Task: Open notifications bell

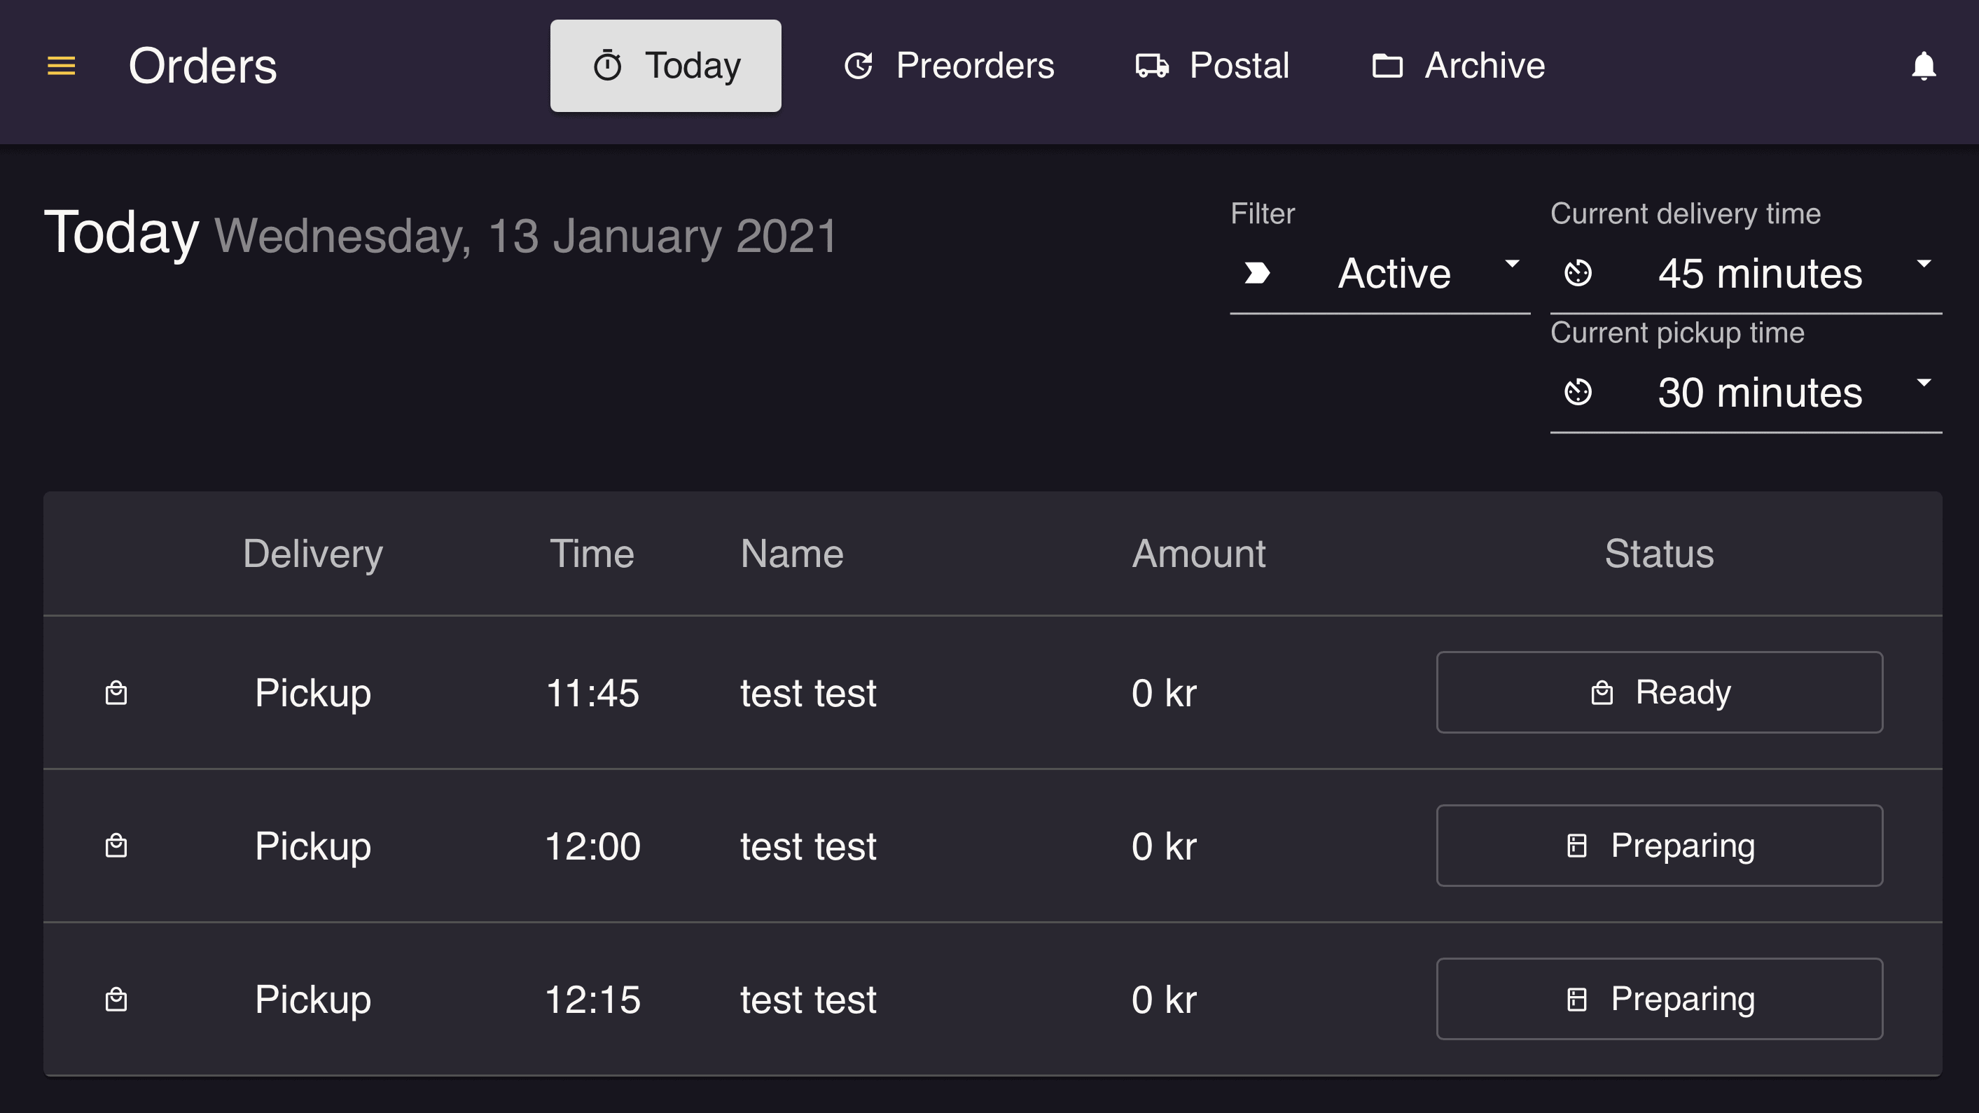Action: point(1923,66)
